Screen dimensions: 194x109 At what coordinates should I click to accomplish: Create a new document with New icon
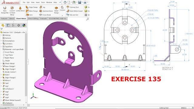[69, 2]
